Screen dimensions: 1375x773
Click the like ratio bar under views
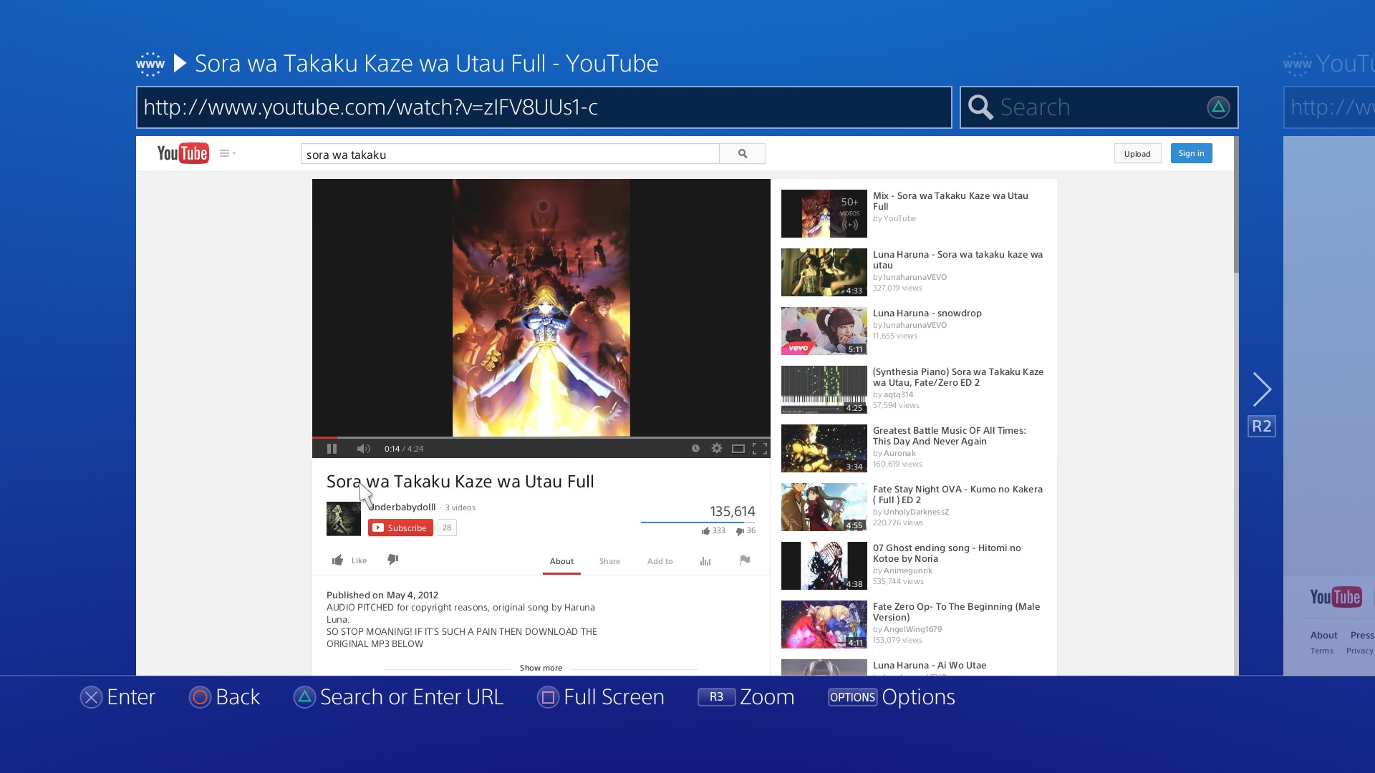(x=698, y=522)
